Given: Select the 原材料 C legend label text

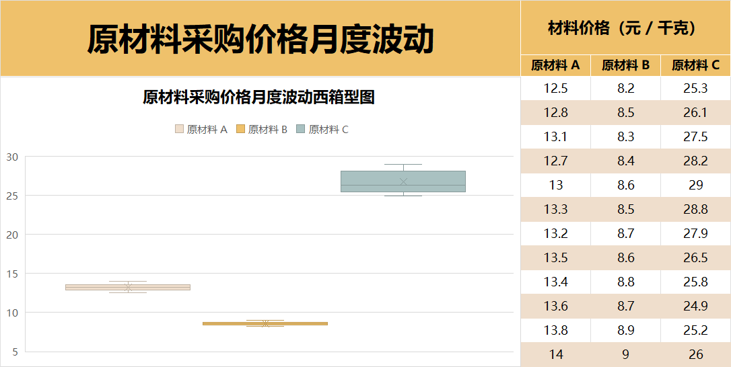Looking at the screenshot, I should (328, 130).
